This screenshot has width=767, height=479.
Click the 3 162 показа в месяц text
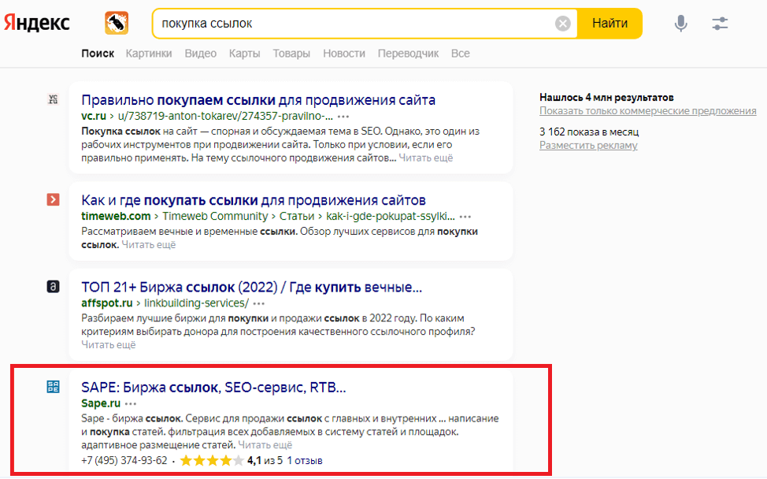589,132
